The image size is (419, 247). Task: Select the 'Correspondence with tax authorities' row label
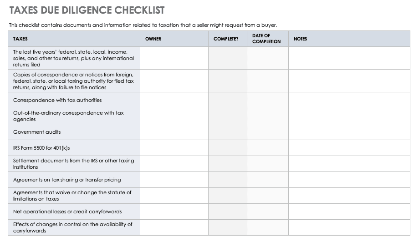(x=57, y=100)
